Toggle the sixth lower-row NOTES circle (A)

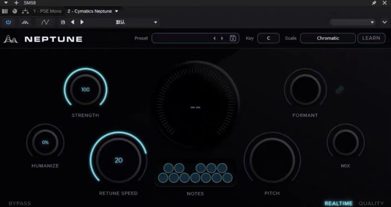[x=217, y=178]
